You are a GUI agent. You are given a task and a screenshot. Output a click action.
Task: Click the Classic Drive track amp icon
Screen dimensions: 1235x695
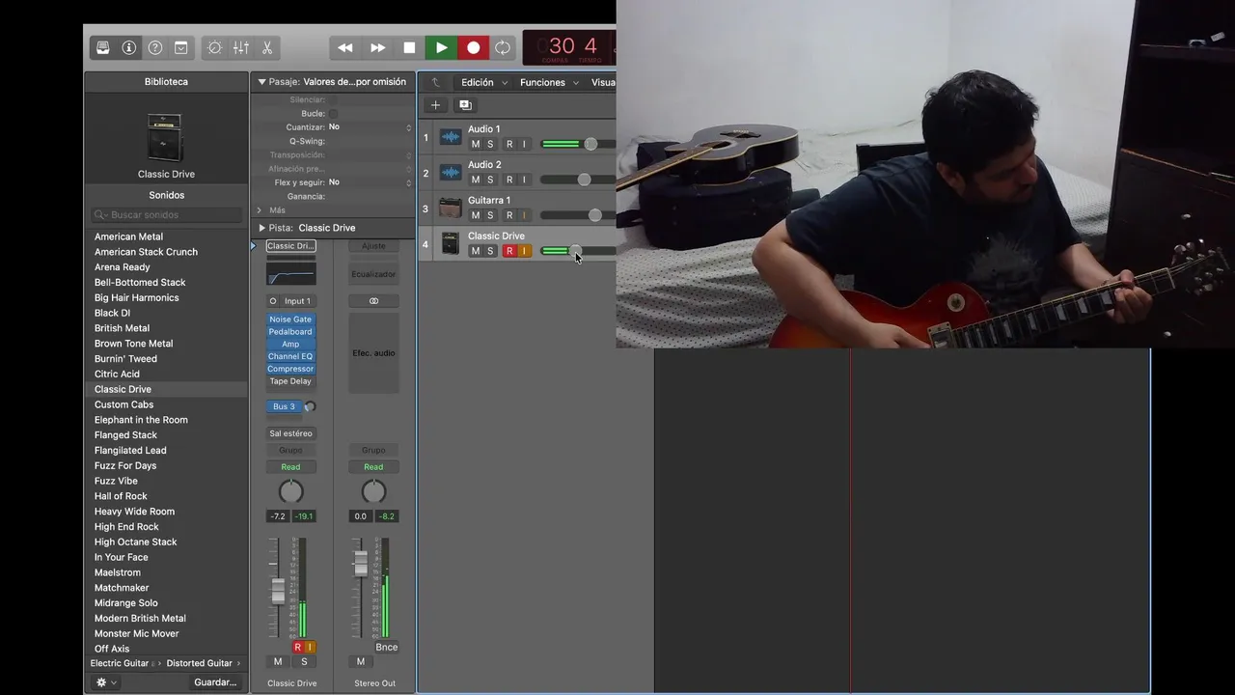click(x=450, y=244)
